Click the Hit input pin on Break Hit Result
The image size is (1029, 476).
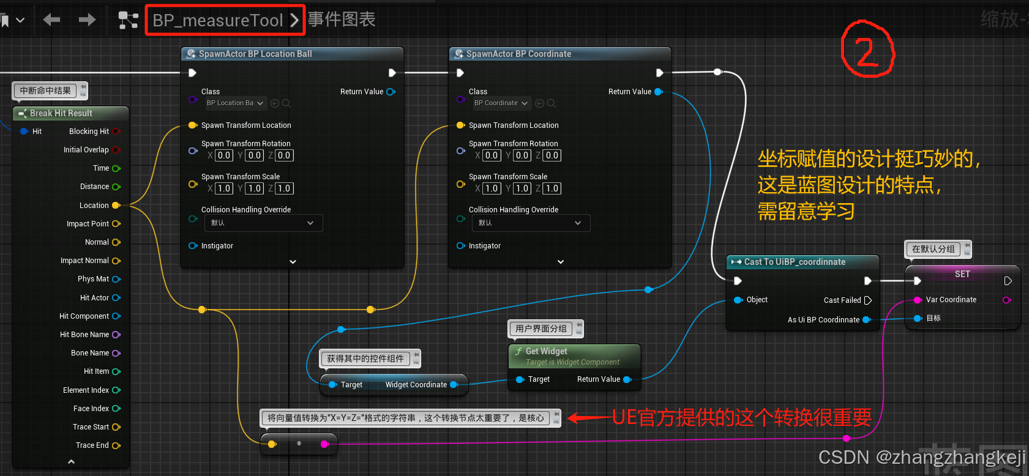(24, 132)
